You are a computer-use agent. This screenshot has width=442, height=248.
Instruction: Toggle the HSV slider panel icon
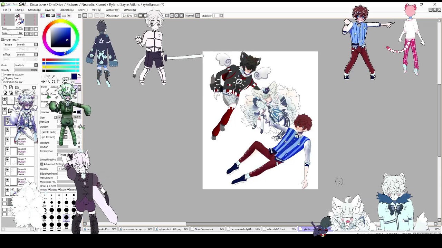click(53, 15)
